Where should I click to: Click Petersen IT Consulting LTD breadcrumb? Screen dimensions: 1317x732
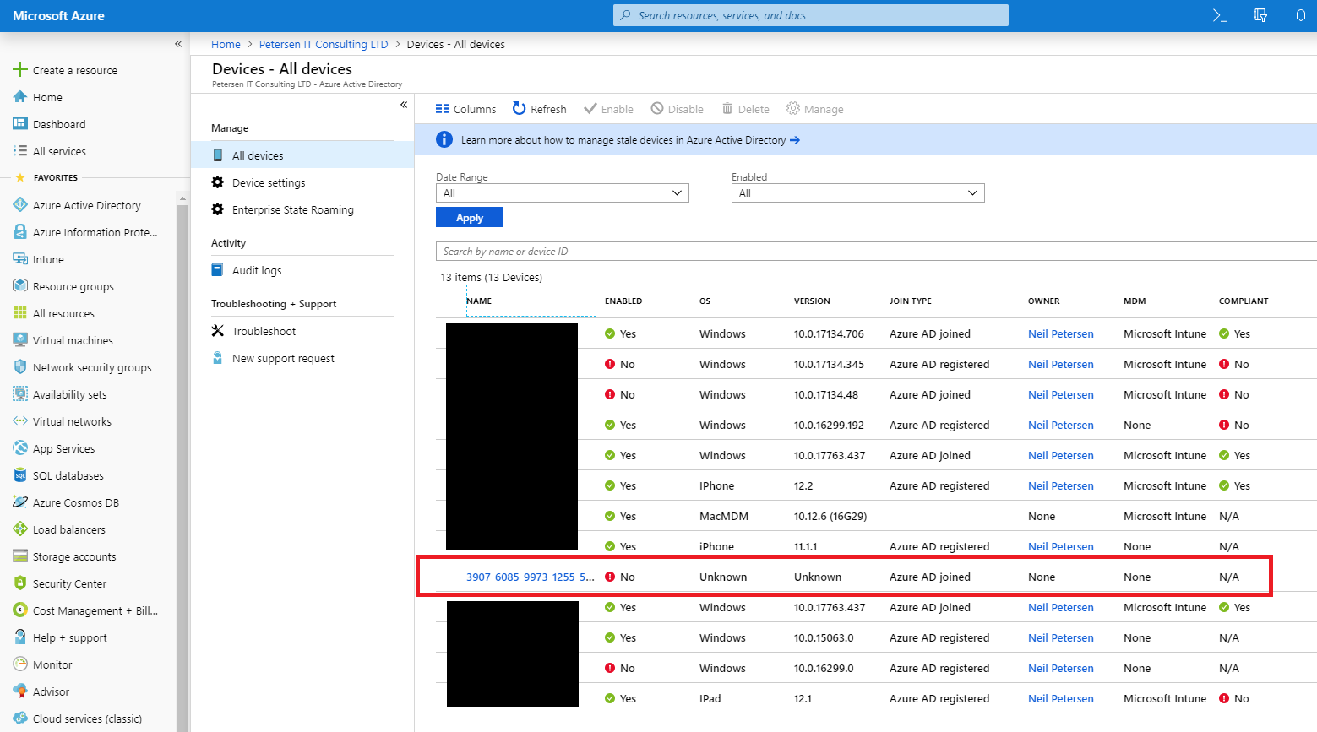324,44
